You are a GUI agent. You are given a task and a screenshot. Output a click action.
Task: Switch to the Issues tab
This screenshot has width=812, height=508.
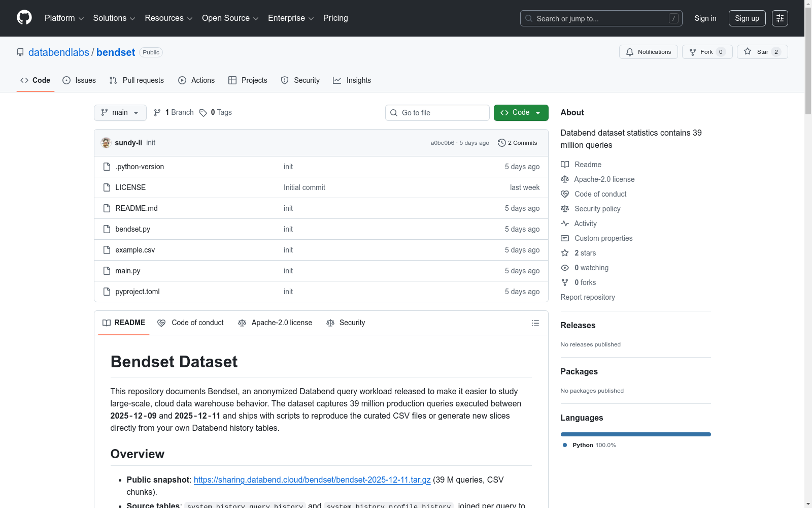(79, 80)
